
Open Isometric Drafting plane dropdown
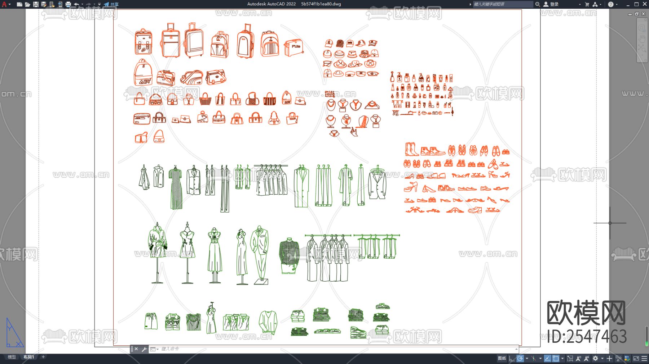pyautogui.click(x=540, y=358)
